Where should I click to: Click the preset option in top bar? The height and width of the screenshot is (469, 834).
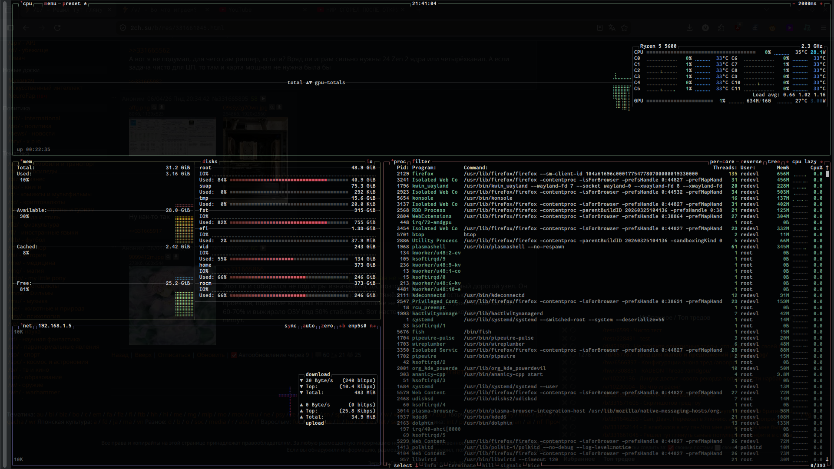click(72, 3)
